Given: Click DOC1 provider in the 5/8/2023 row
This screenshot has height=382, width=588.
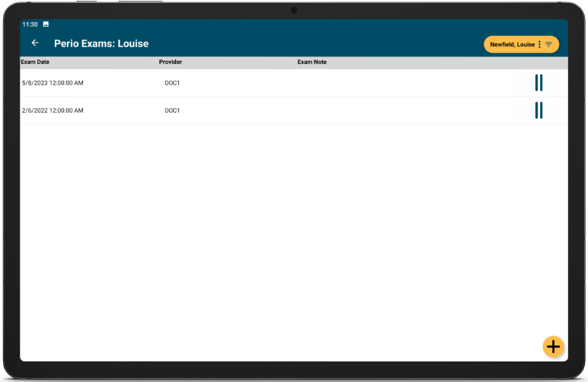Looking at the screenshot, I should pos(172,83).
